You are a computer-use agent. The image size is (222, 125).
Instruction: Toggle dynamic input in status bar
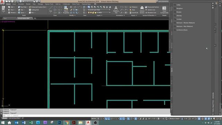106,119
